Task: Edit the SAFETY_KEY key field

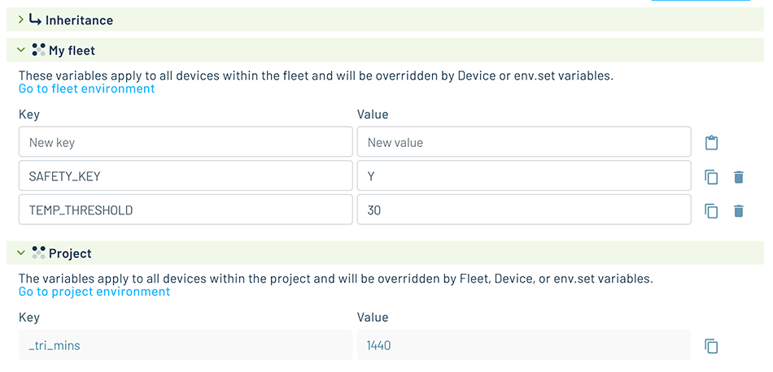Action: 186,175
